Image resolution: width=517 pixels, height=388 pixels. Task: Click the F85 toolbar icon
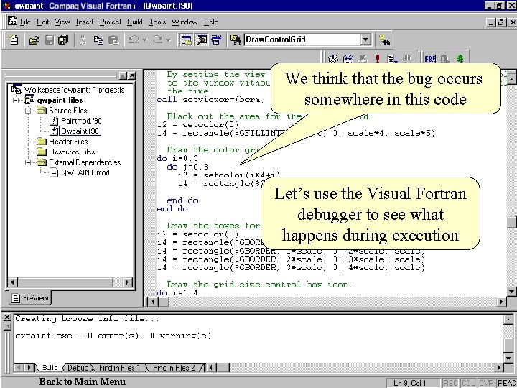[x=430, y=59]
